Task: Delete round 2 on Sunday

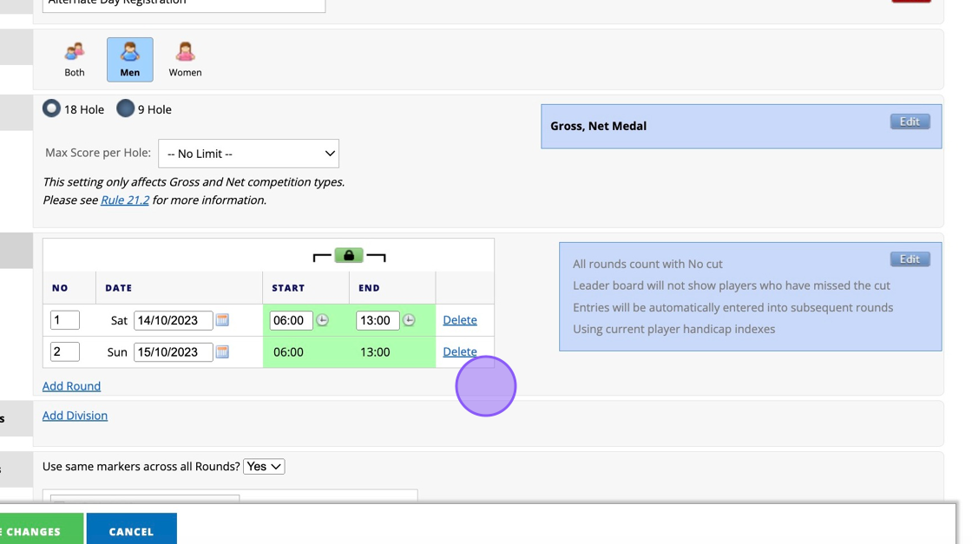Action: point(460,352)
